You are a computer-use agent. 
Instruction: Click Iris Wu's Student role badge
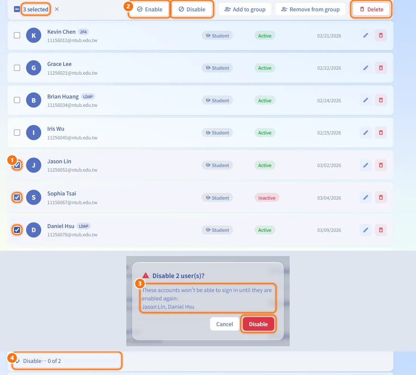(x=217, y=133)
